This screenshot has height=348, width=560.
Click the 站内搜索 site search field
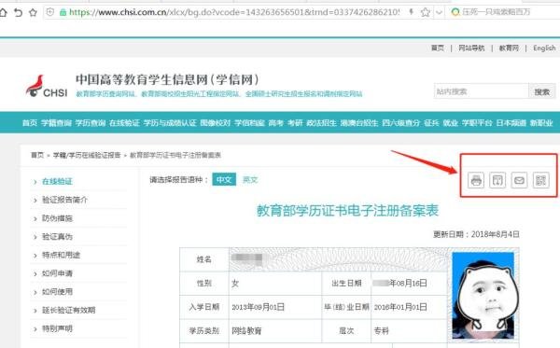point(481,91)
